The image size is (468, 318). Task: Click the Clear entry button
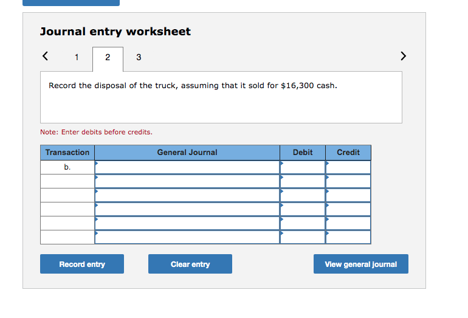click(x=190, y=264)
